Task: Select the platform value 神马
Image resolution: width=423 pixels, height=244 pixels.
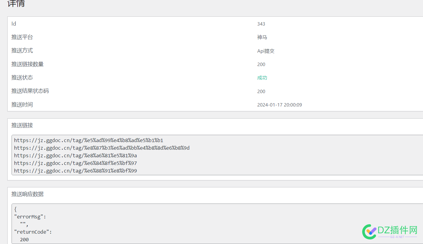Action: pyautogui.click(x=262, y=37)
